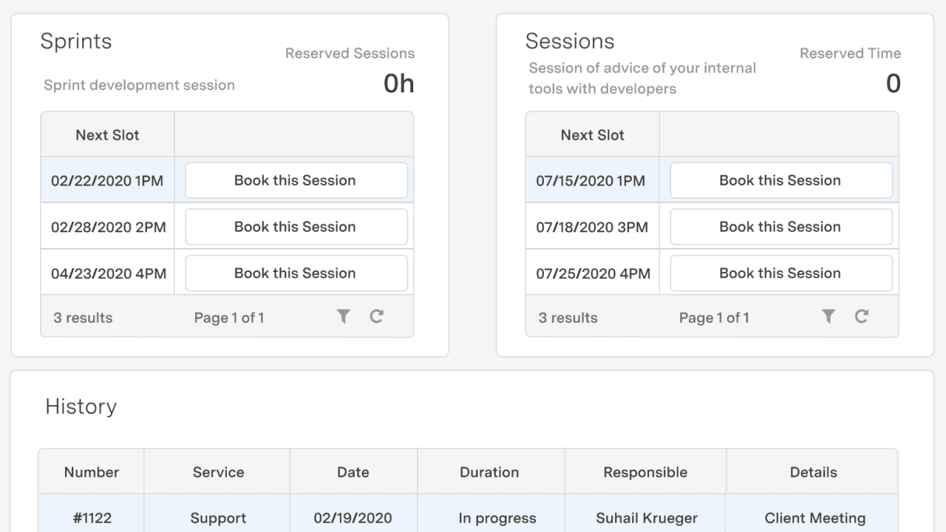The width and height of the screenshot is (946, 532).
Task: Book the 07/15/2020 1PM session
Action: pyautogui.click(x=781, y=180)
